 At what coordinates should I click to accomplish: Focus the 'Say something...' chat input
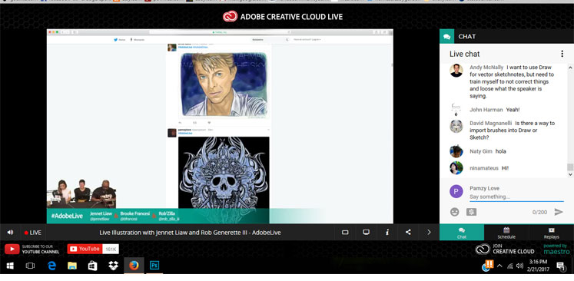[x=516, y=197]
